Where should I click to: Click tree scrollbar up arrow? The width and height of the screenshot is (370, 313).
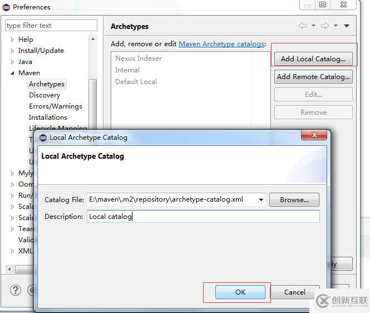pos(93,39)
